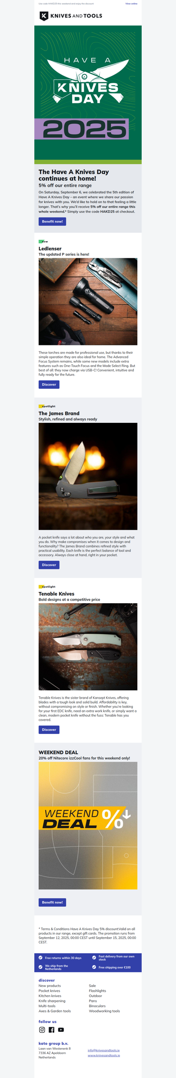Click the info@knivesandtools.ie email link
The image size is (176, 1078).
[x=104, y=1050]
